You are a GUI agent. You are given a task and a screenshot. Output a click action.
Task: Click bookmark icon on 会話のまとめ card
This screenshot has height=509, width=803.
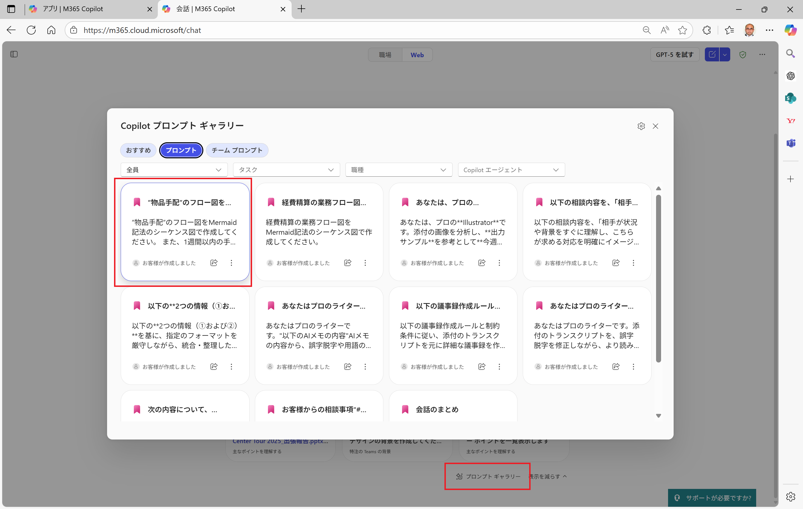405,409
